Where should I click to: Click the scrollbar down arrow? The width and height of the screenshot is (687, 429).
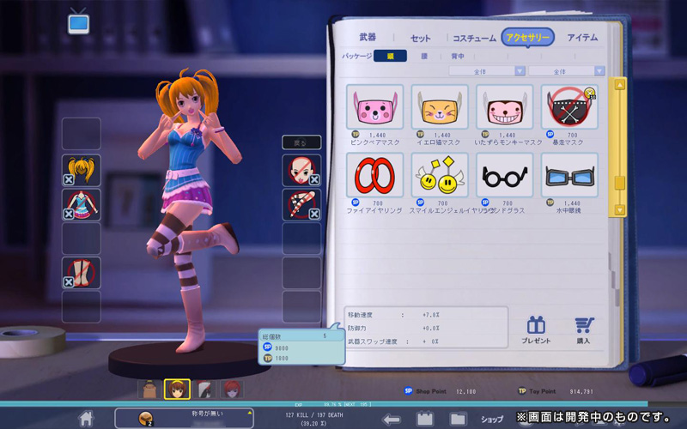pos(619,209)
